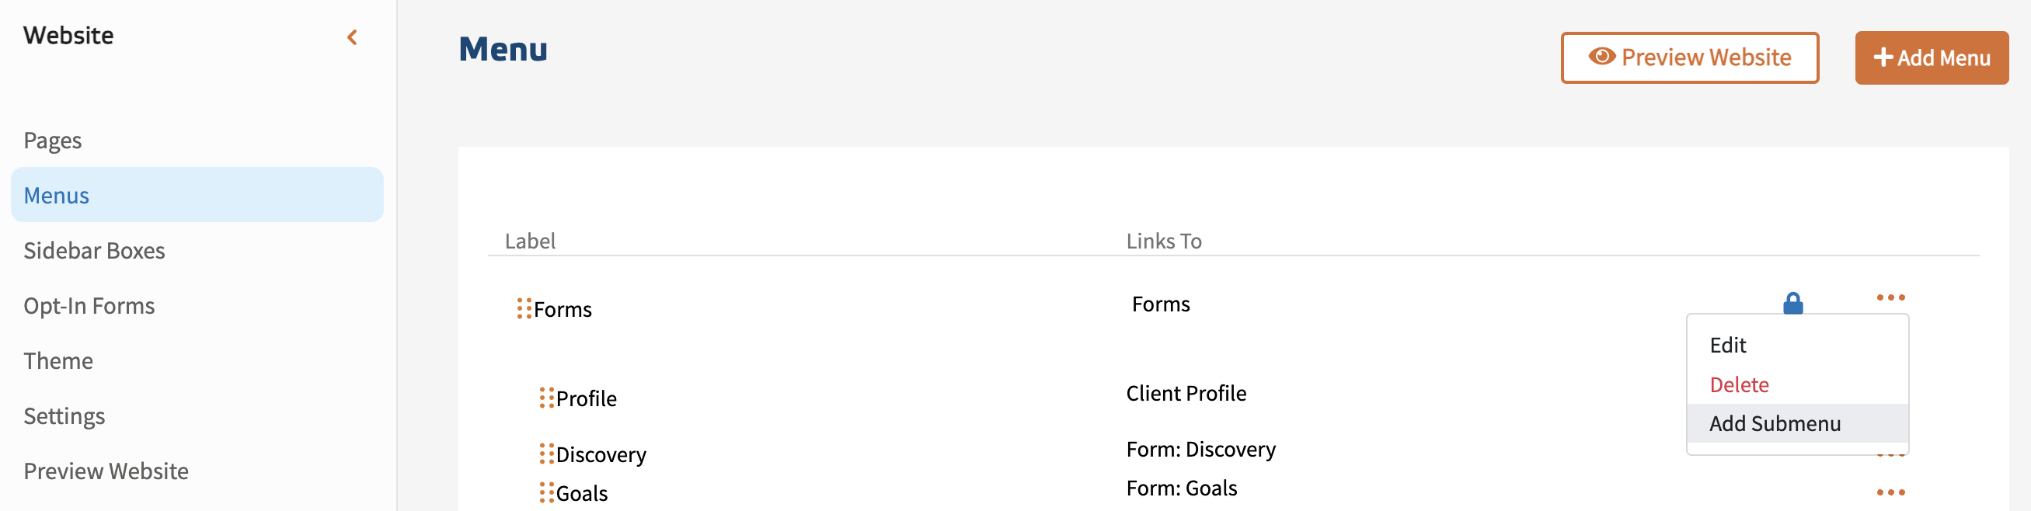
Task: Open Theme in the sidebar
Action: (58, 361)
